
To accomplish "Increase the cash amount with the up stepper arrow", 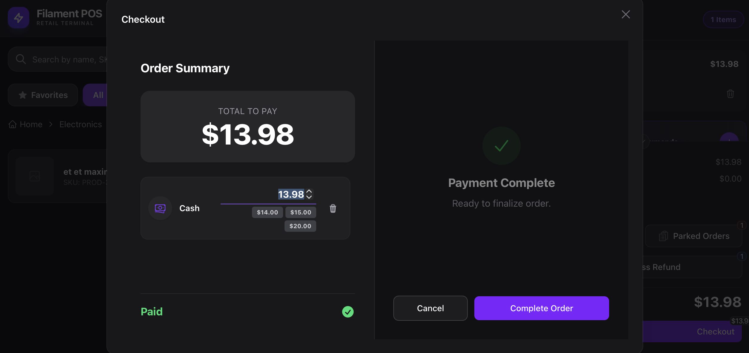I will (309, 191).
